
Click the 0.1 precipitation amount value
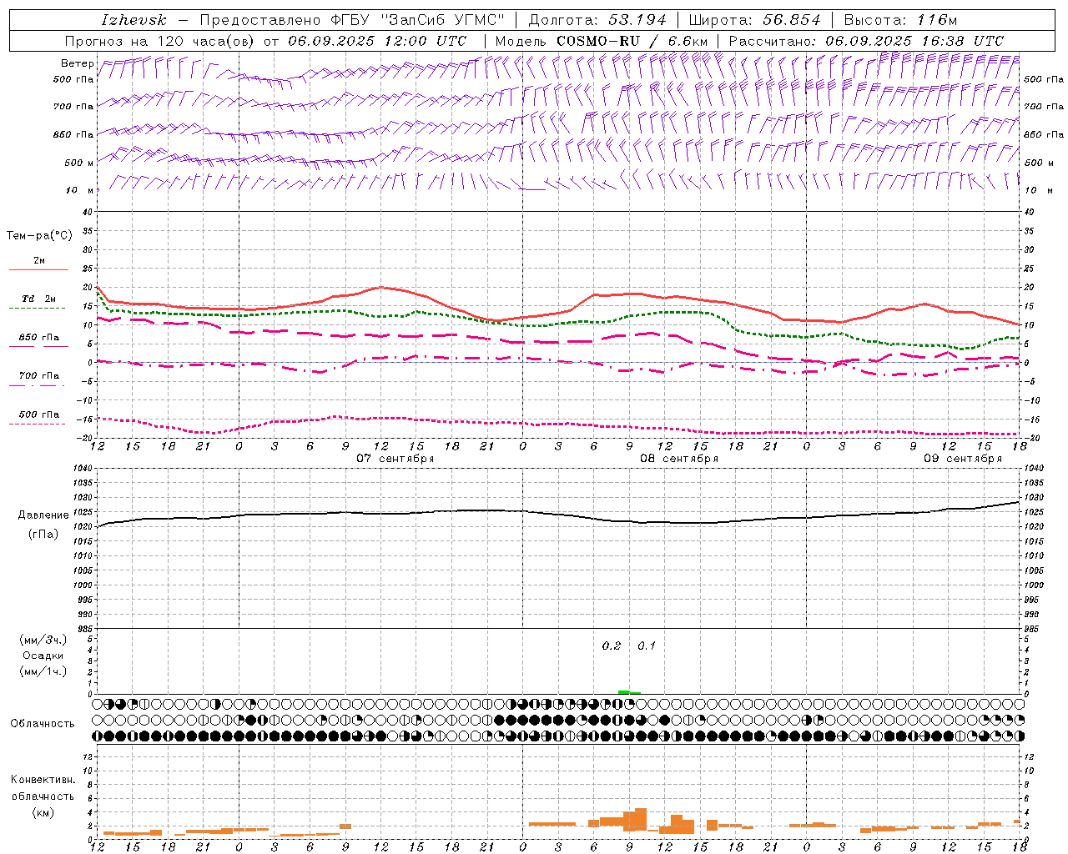[647, 646]
